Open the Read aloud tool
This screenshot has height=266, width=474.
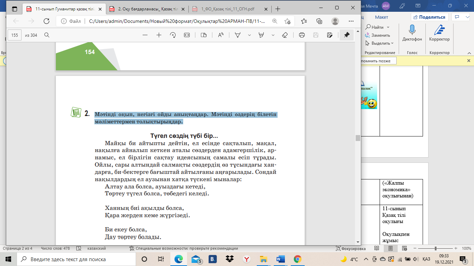pos(220,35)
